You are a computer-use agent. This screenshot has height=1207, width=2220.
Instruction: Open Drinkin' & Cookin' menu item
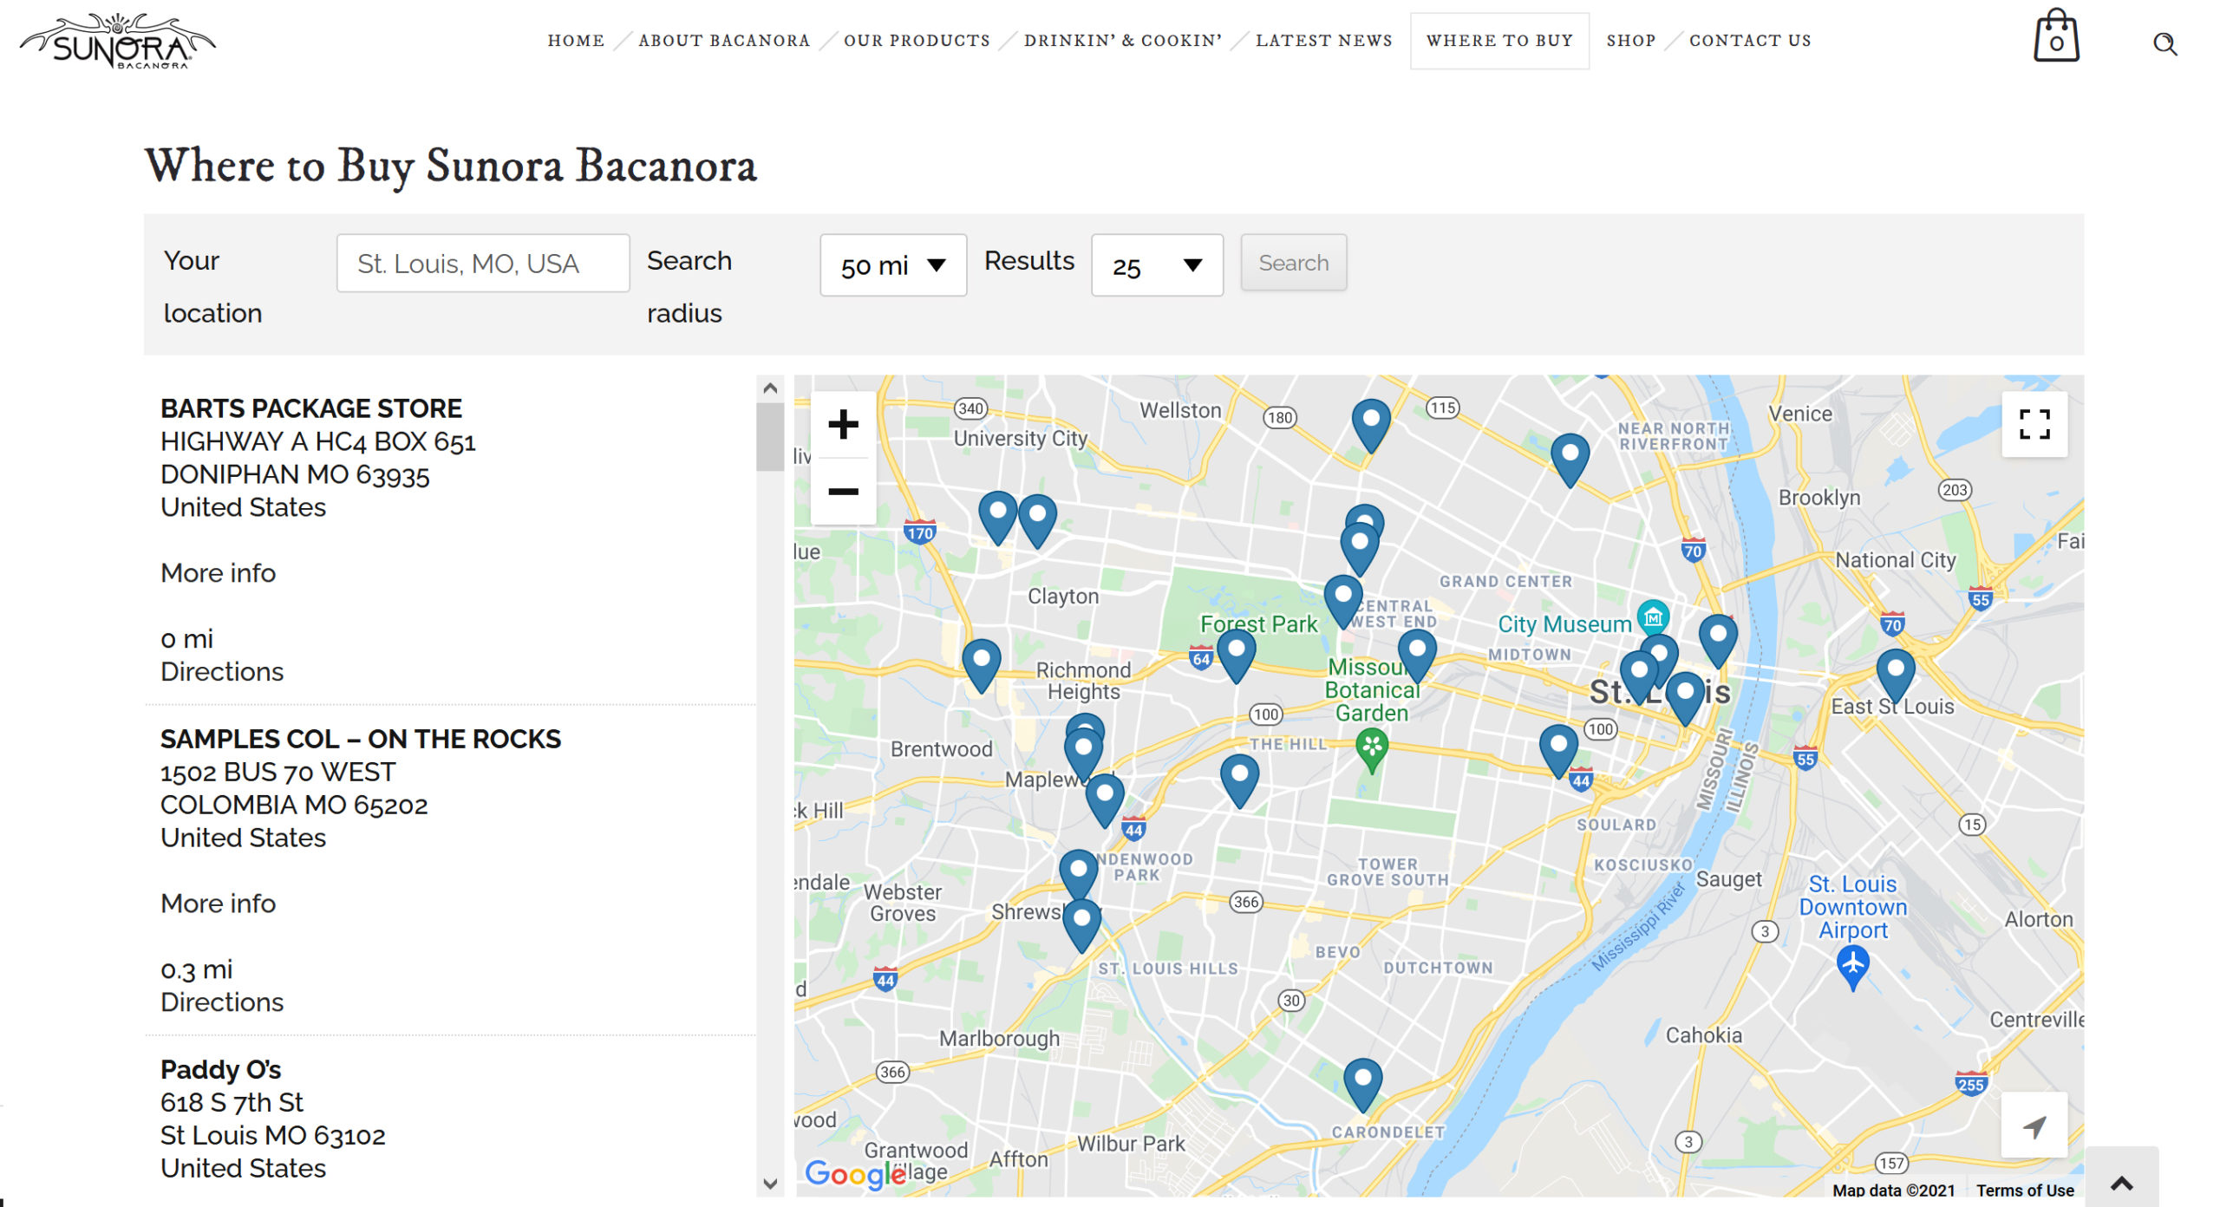click(x=1123, y=41)
